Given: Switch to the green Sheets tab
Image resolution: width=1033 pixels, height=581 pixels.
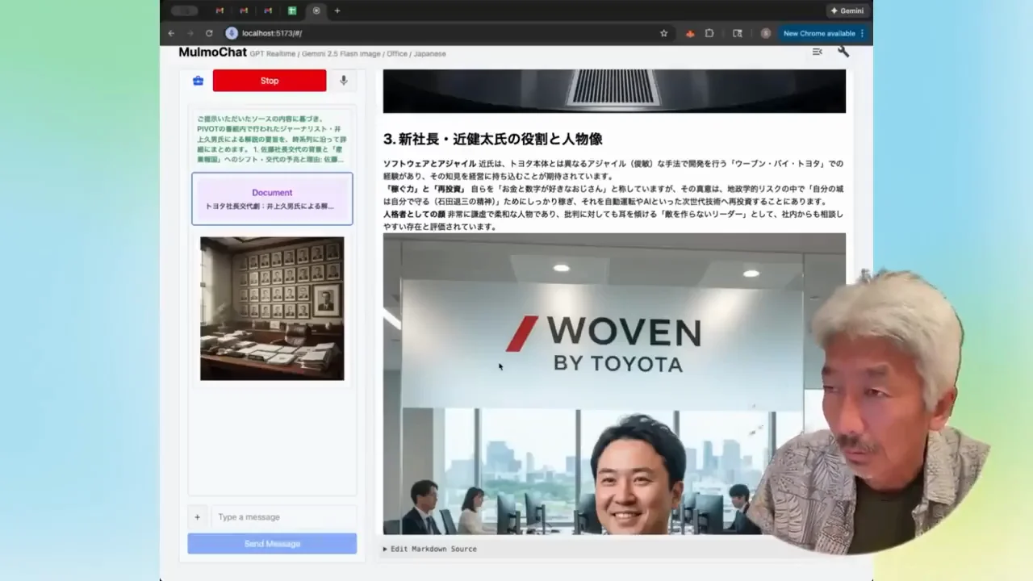Looking at the screenshot, I should point(292,10).
